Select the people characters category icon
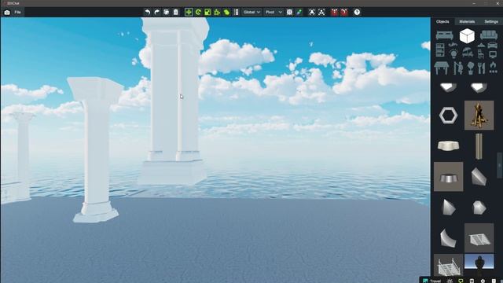Viewport: 503px width, 283px height. (x=457, y=68)
